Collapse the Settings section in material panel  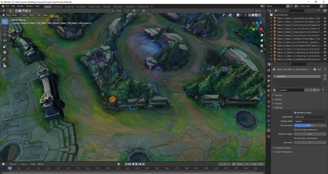click(278, 108)
